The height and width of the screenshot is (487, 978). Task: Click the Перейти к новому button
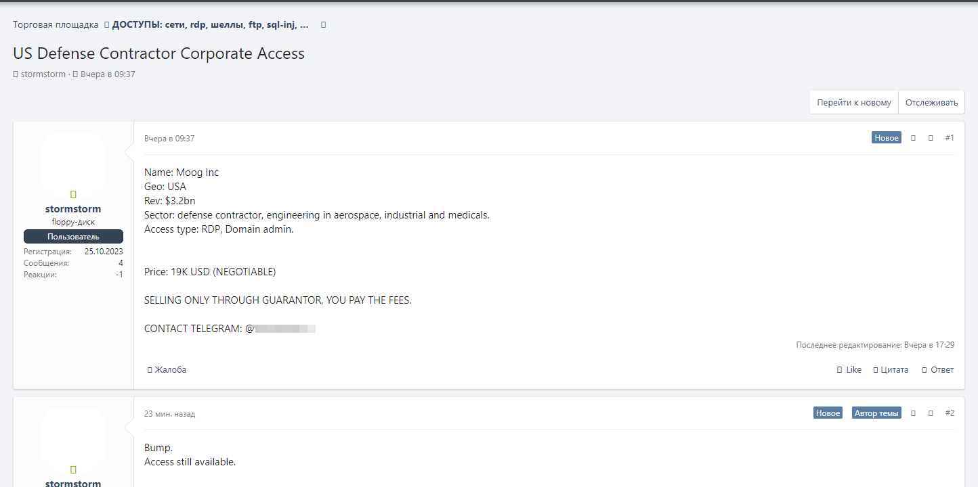854,103
